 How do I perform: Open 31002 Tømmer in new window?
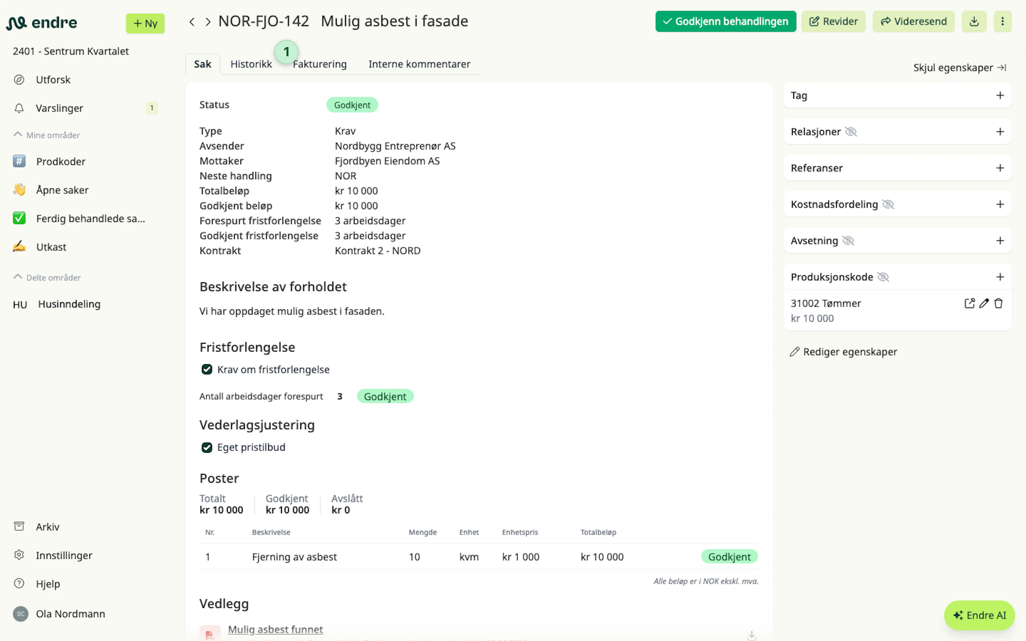coord(969,304)
